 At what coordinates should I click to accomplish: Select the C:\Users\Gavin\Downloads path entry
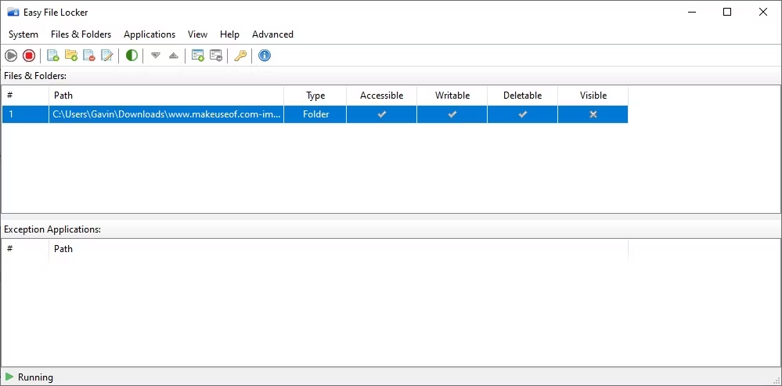(x=167, y=114)
